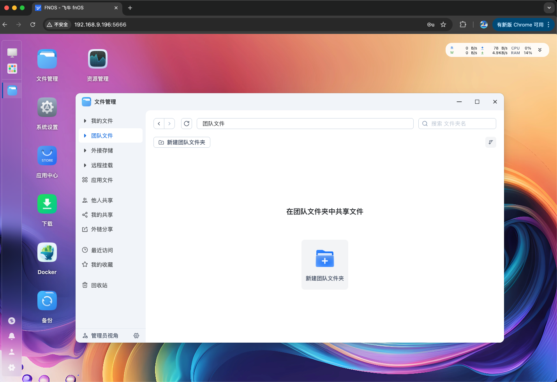Switch to 管理员视角 view
Viewport: 557px width, 382px height.
tap(104, 336)
